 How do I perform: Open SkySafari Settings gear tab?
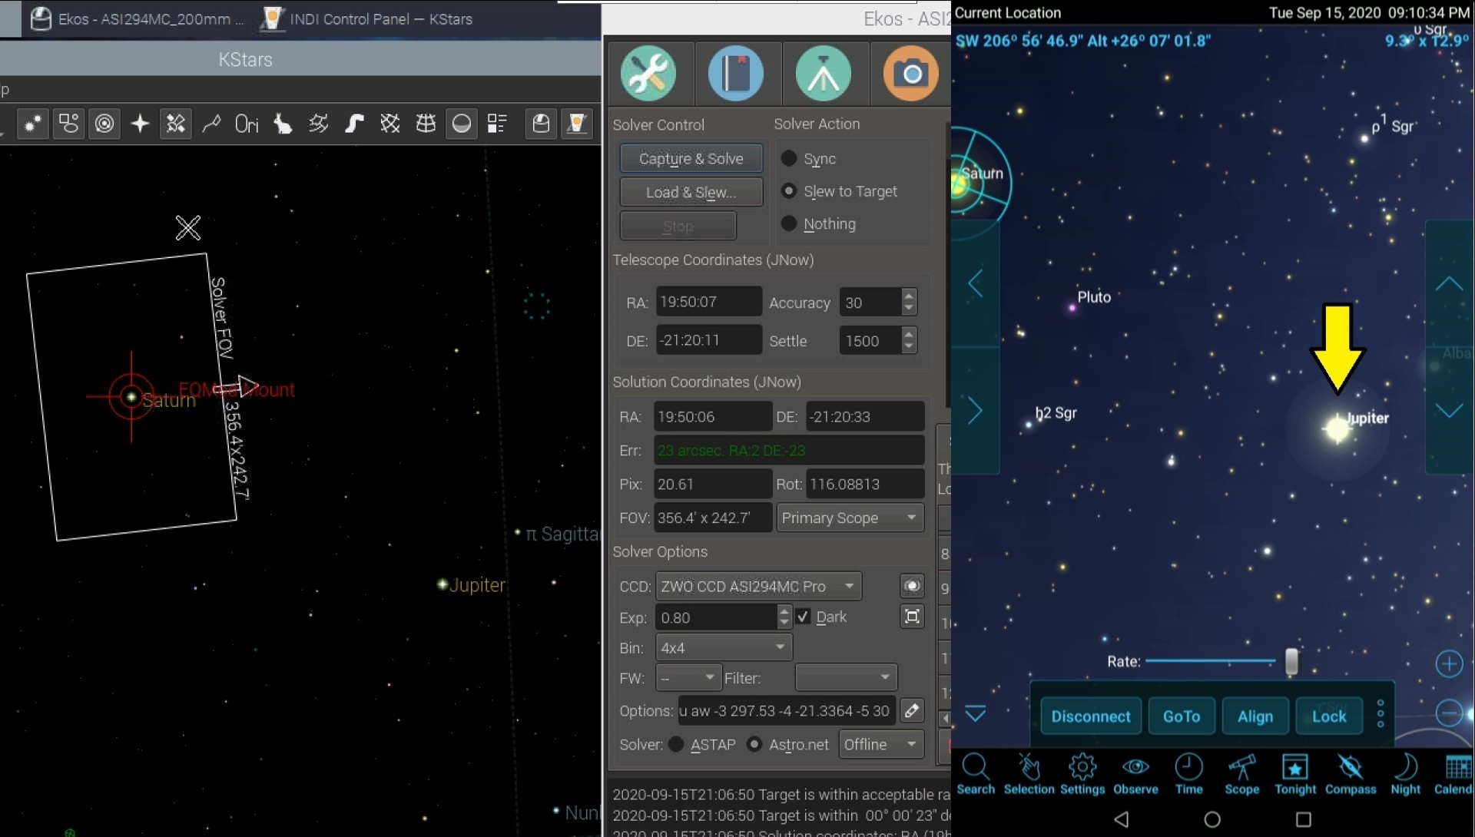click(x=1082, y=774)
